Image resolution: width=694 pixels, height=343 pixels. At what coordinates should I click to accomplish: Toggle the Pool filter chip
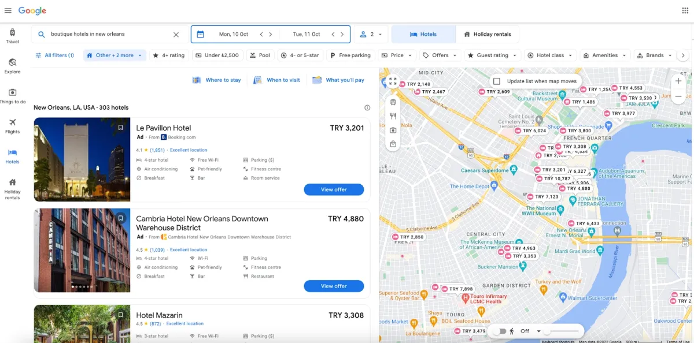pos(260,55)
